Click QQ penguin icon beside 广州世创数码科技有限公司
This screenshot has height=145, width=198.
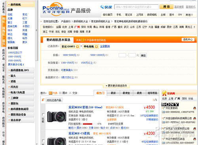pos(194,118)
